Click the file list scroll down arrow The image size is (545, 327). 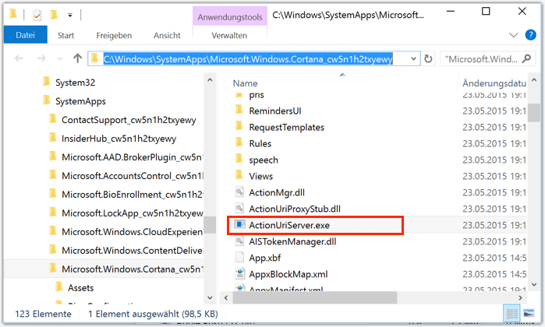534,285
